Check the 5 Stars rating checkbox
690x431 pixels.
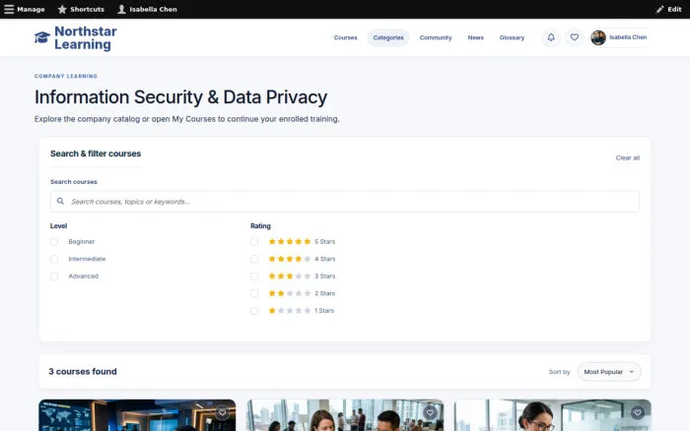(254, 242)
